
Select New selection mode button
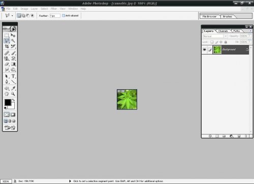coord(19,16)
